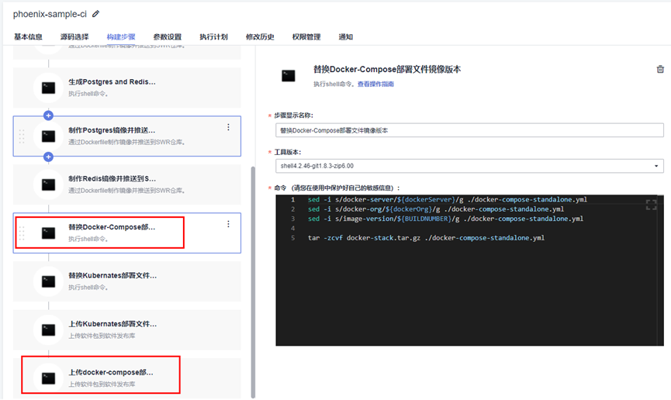
Task: Select the 上传Kubernates部署文件 step icon
Action: (x=48, y=329)
